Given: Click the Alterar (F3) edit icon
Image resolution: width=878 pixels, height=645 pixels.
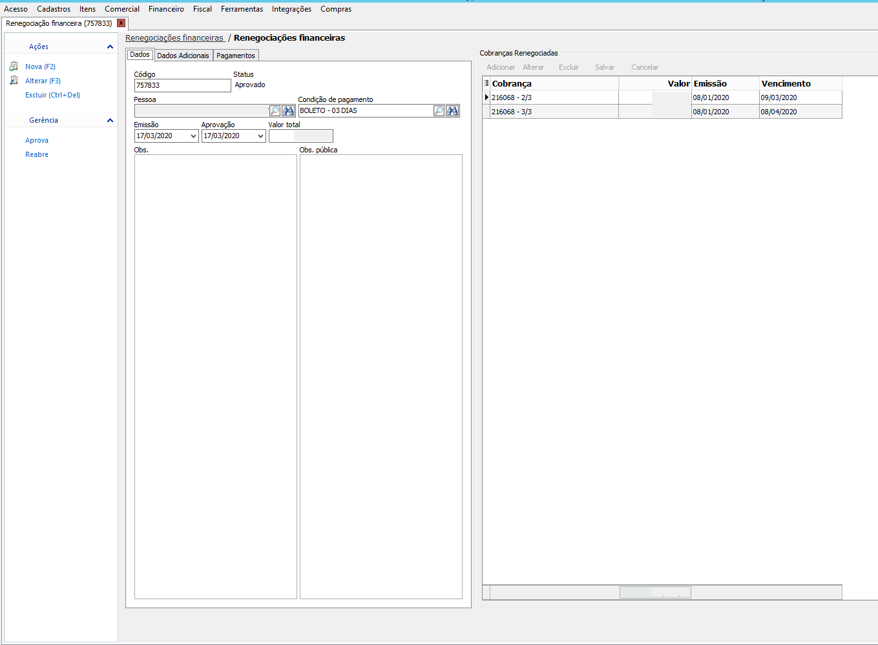Looking at the screenshot, I should click(14, 81).
